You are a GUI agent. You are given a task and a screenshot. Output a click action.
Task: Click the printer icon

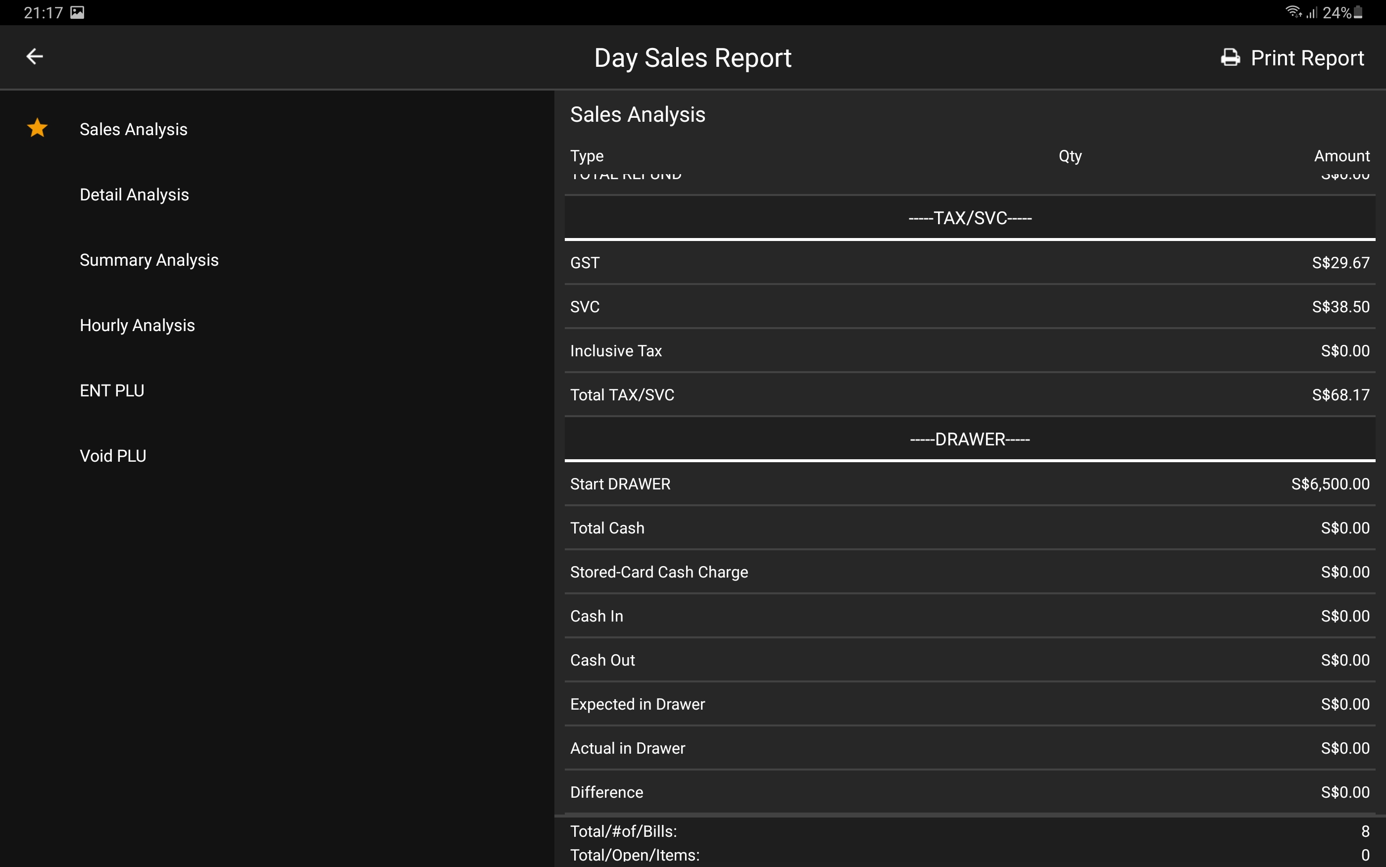click(x=1230, y=57)
